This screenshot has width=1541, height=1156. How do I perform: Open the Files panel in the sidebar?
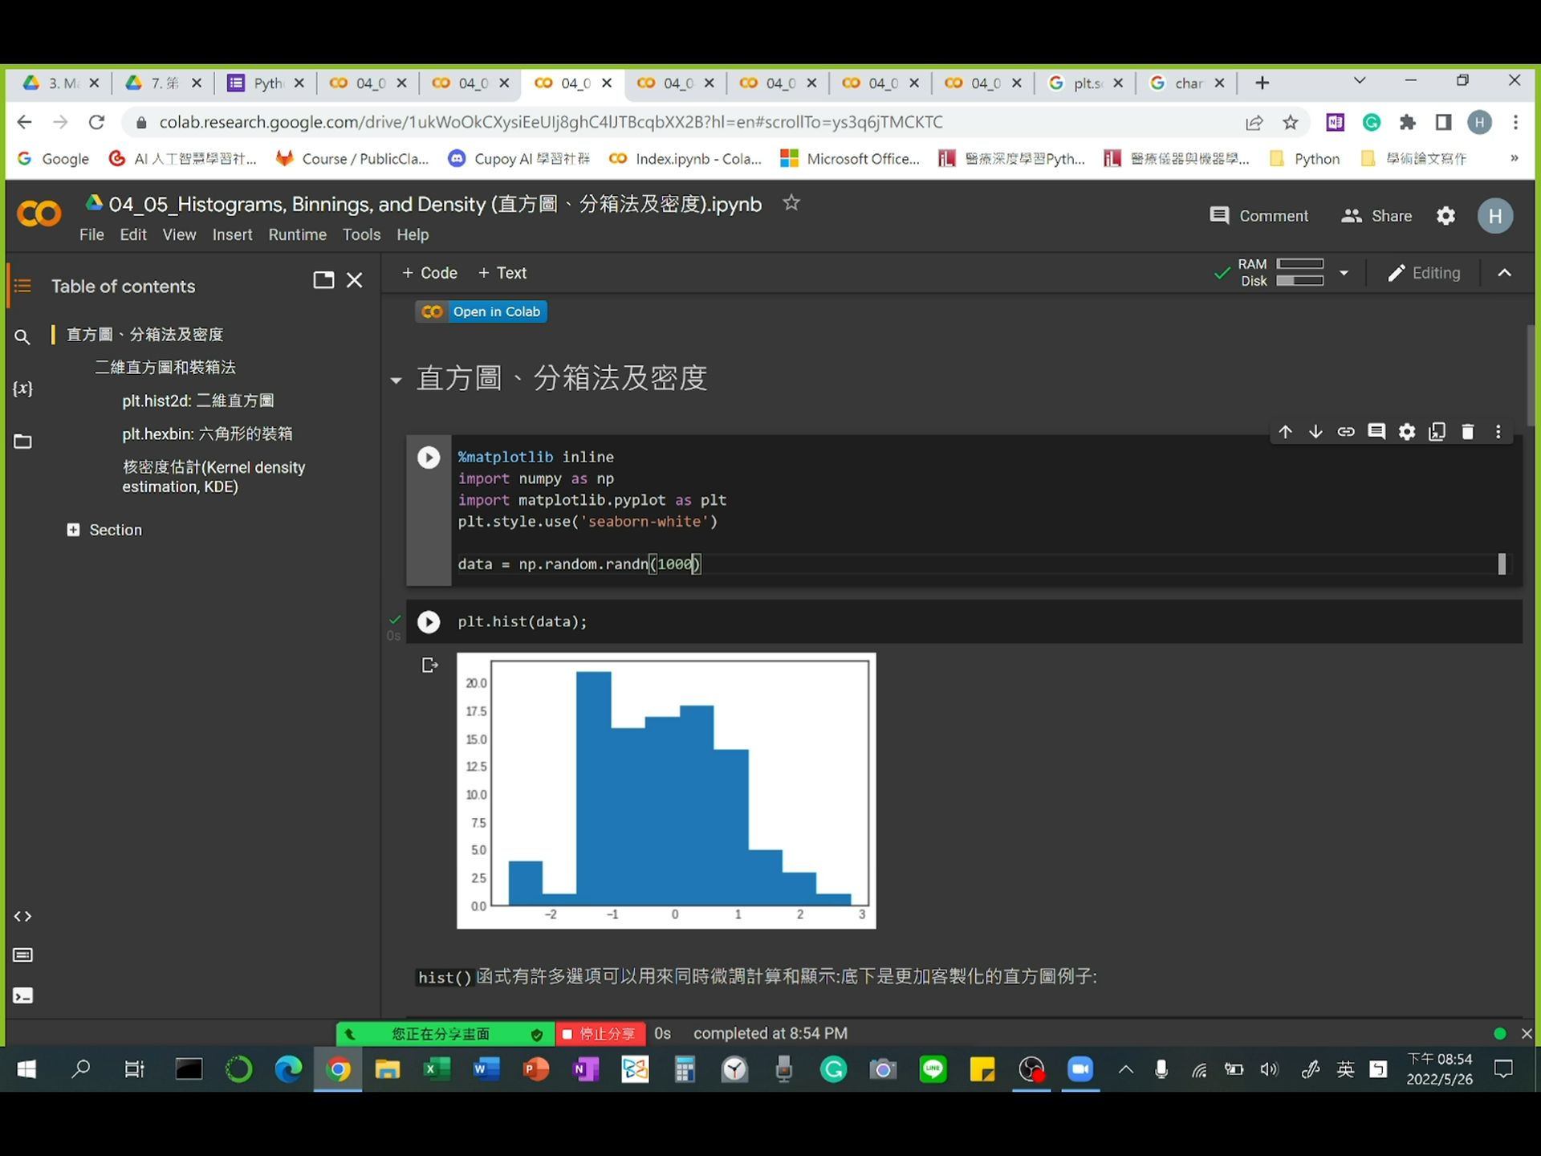(x=22, y=441)
